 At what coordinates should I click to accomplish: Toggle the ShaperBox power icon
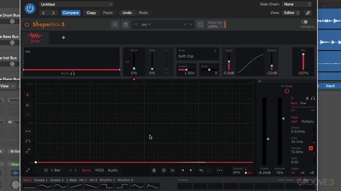point(27,24)
